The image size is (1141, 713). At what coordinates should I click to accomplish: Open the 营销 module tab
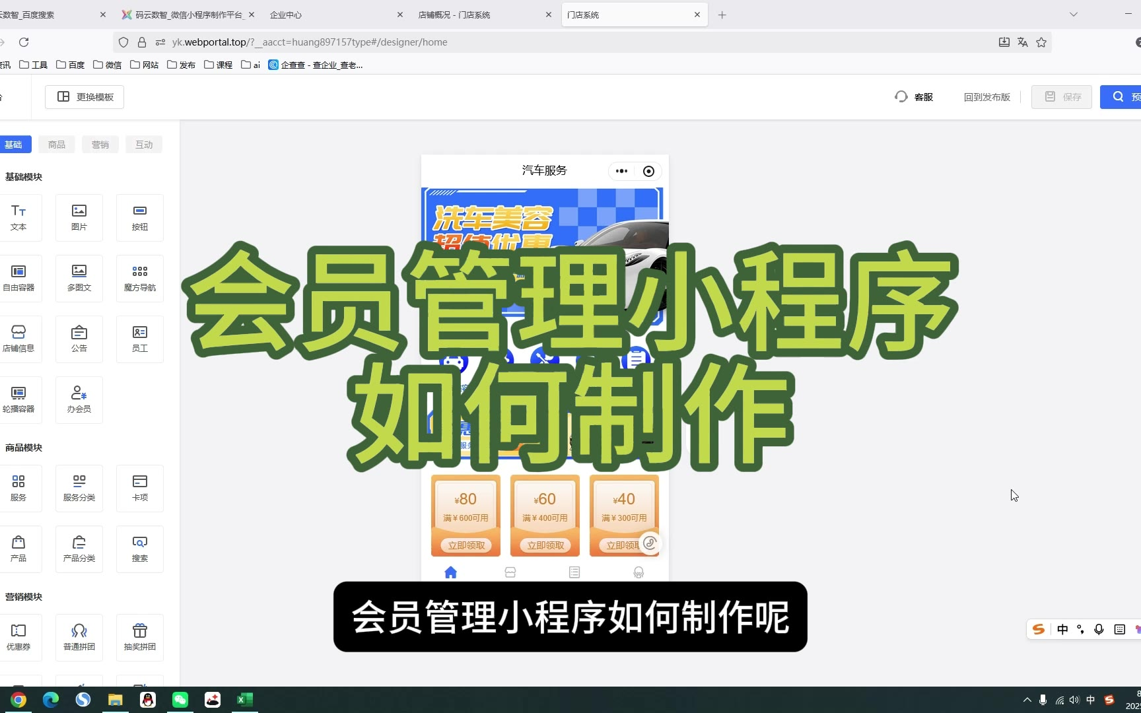[x=100, y=145]
